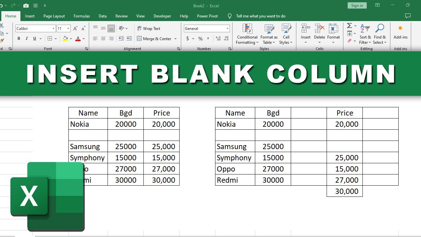
Task: Toggle Wrap Text
Action: [x=149, y=29]
